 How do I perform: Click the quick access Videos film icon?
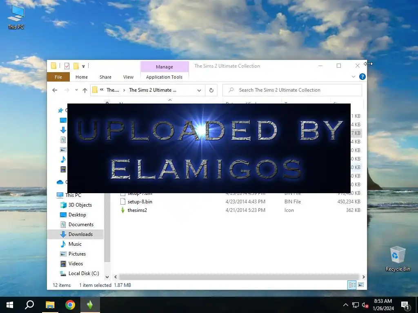click(x=63, y=169)
